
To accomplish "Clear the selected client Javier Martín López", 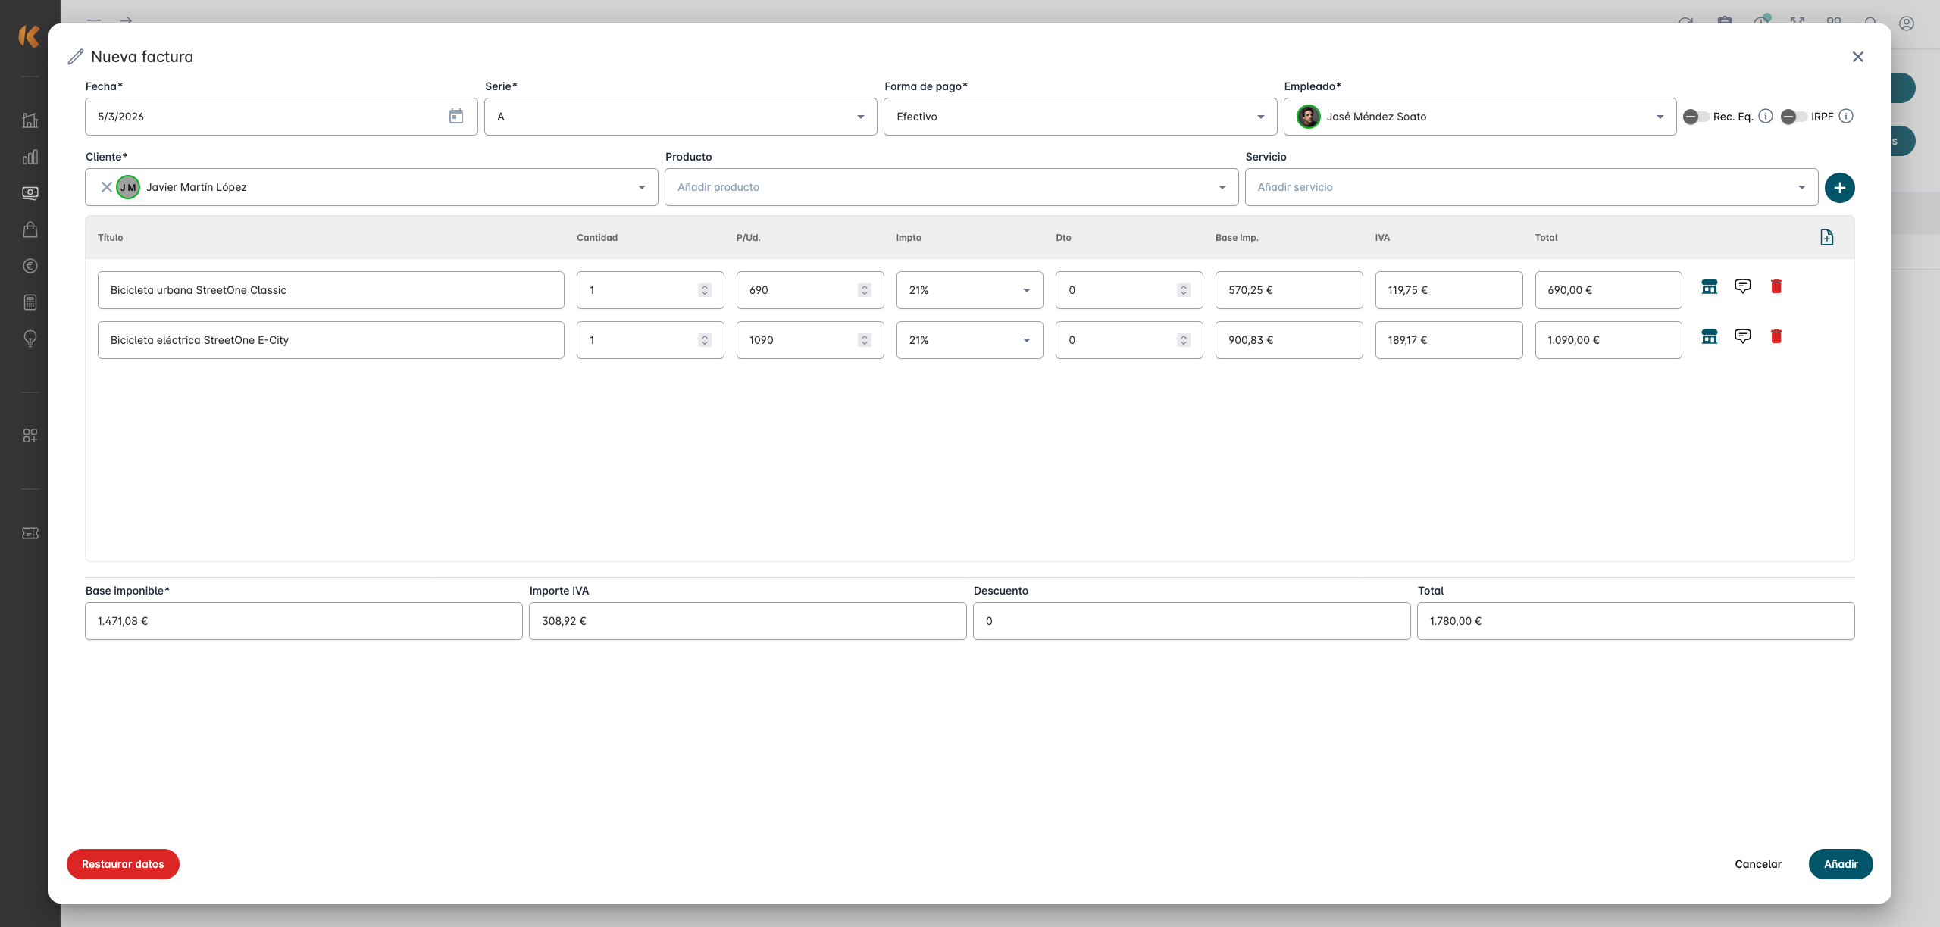I will 107,187.
